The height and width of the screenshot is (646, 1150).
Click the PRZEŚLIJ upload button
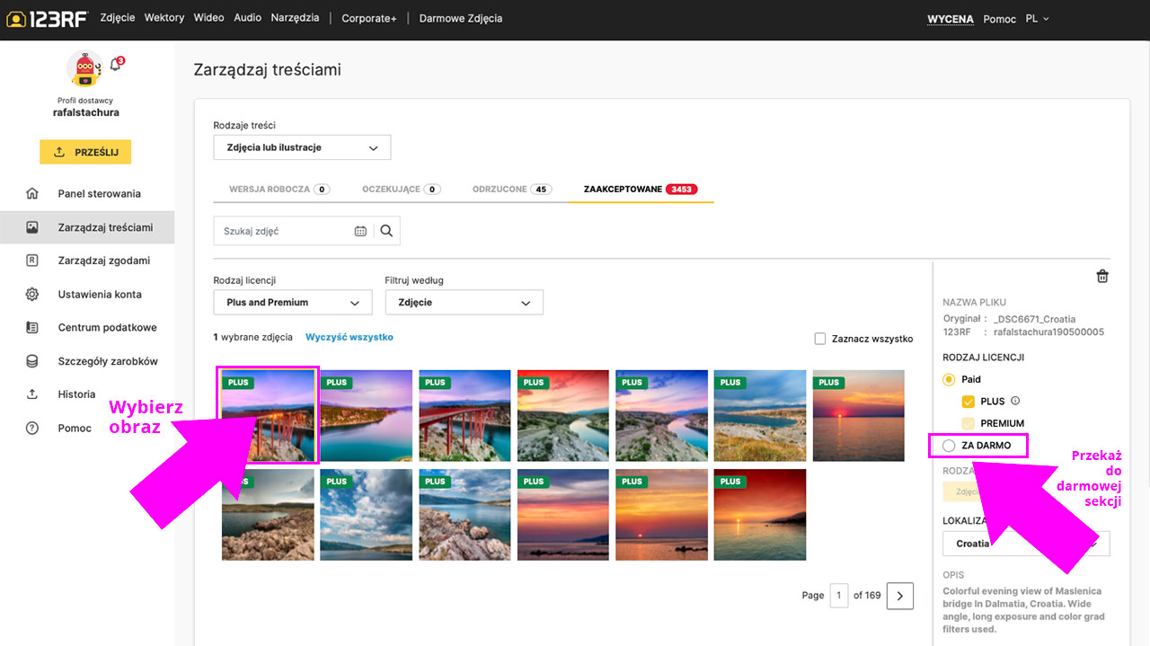85,152
